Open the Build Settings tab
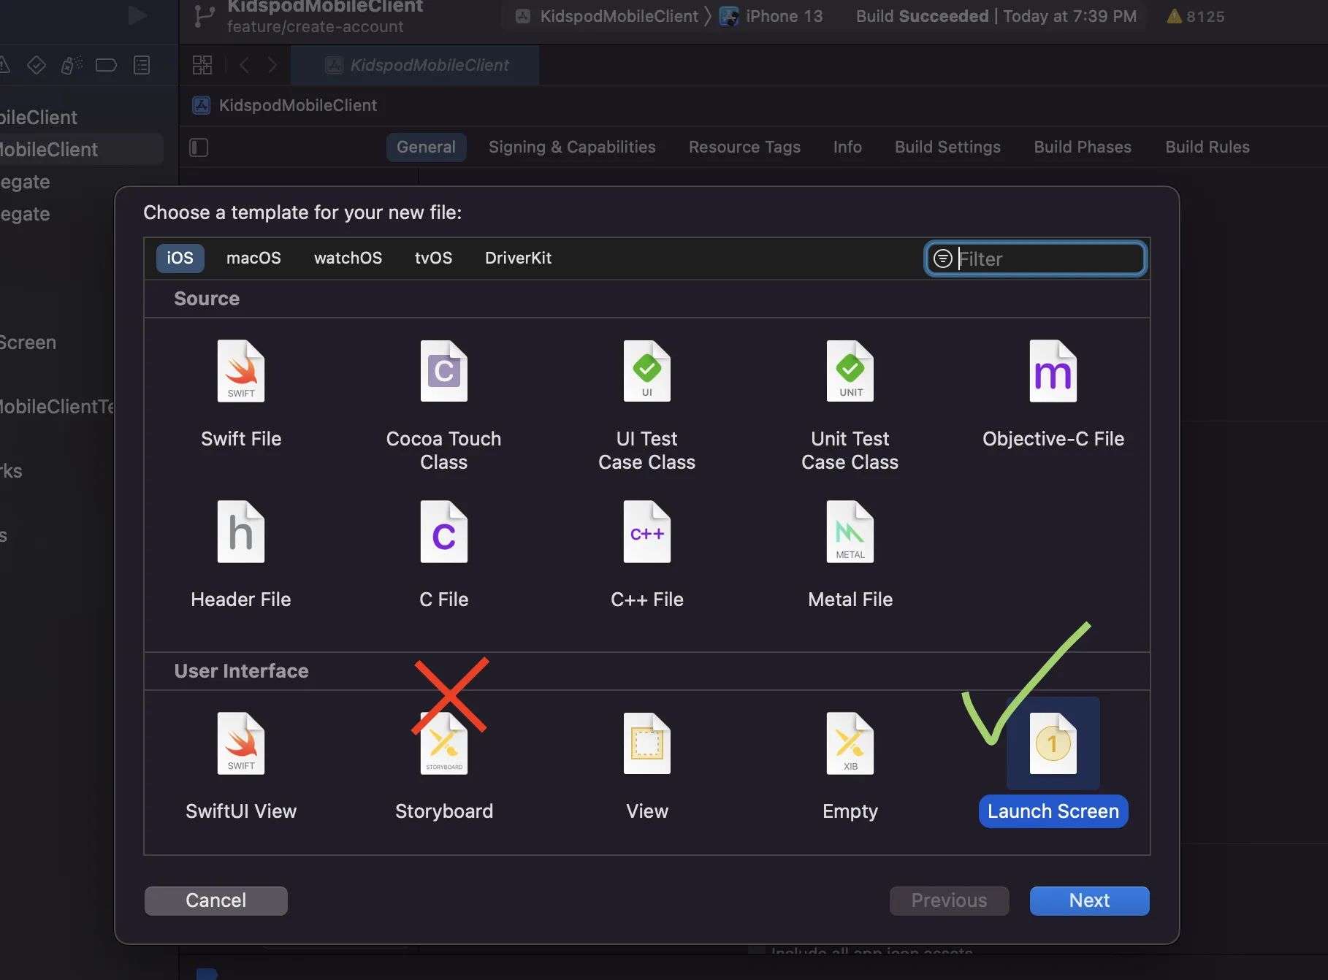Image resolution: width=1328 pixels, height=980 pixels. click(947, 147)
